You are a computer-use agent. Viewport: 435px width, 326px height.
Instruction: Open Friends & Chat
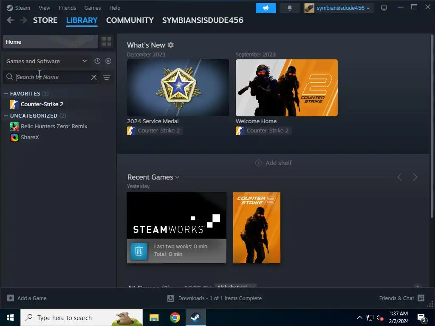[x=402, y=298]
